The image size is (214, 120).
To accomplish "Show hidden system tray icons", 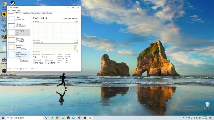I will pos(184,118).
